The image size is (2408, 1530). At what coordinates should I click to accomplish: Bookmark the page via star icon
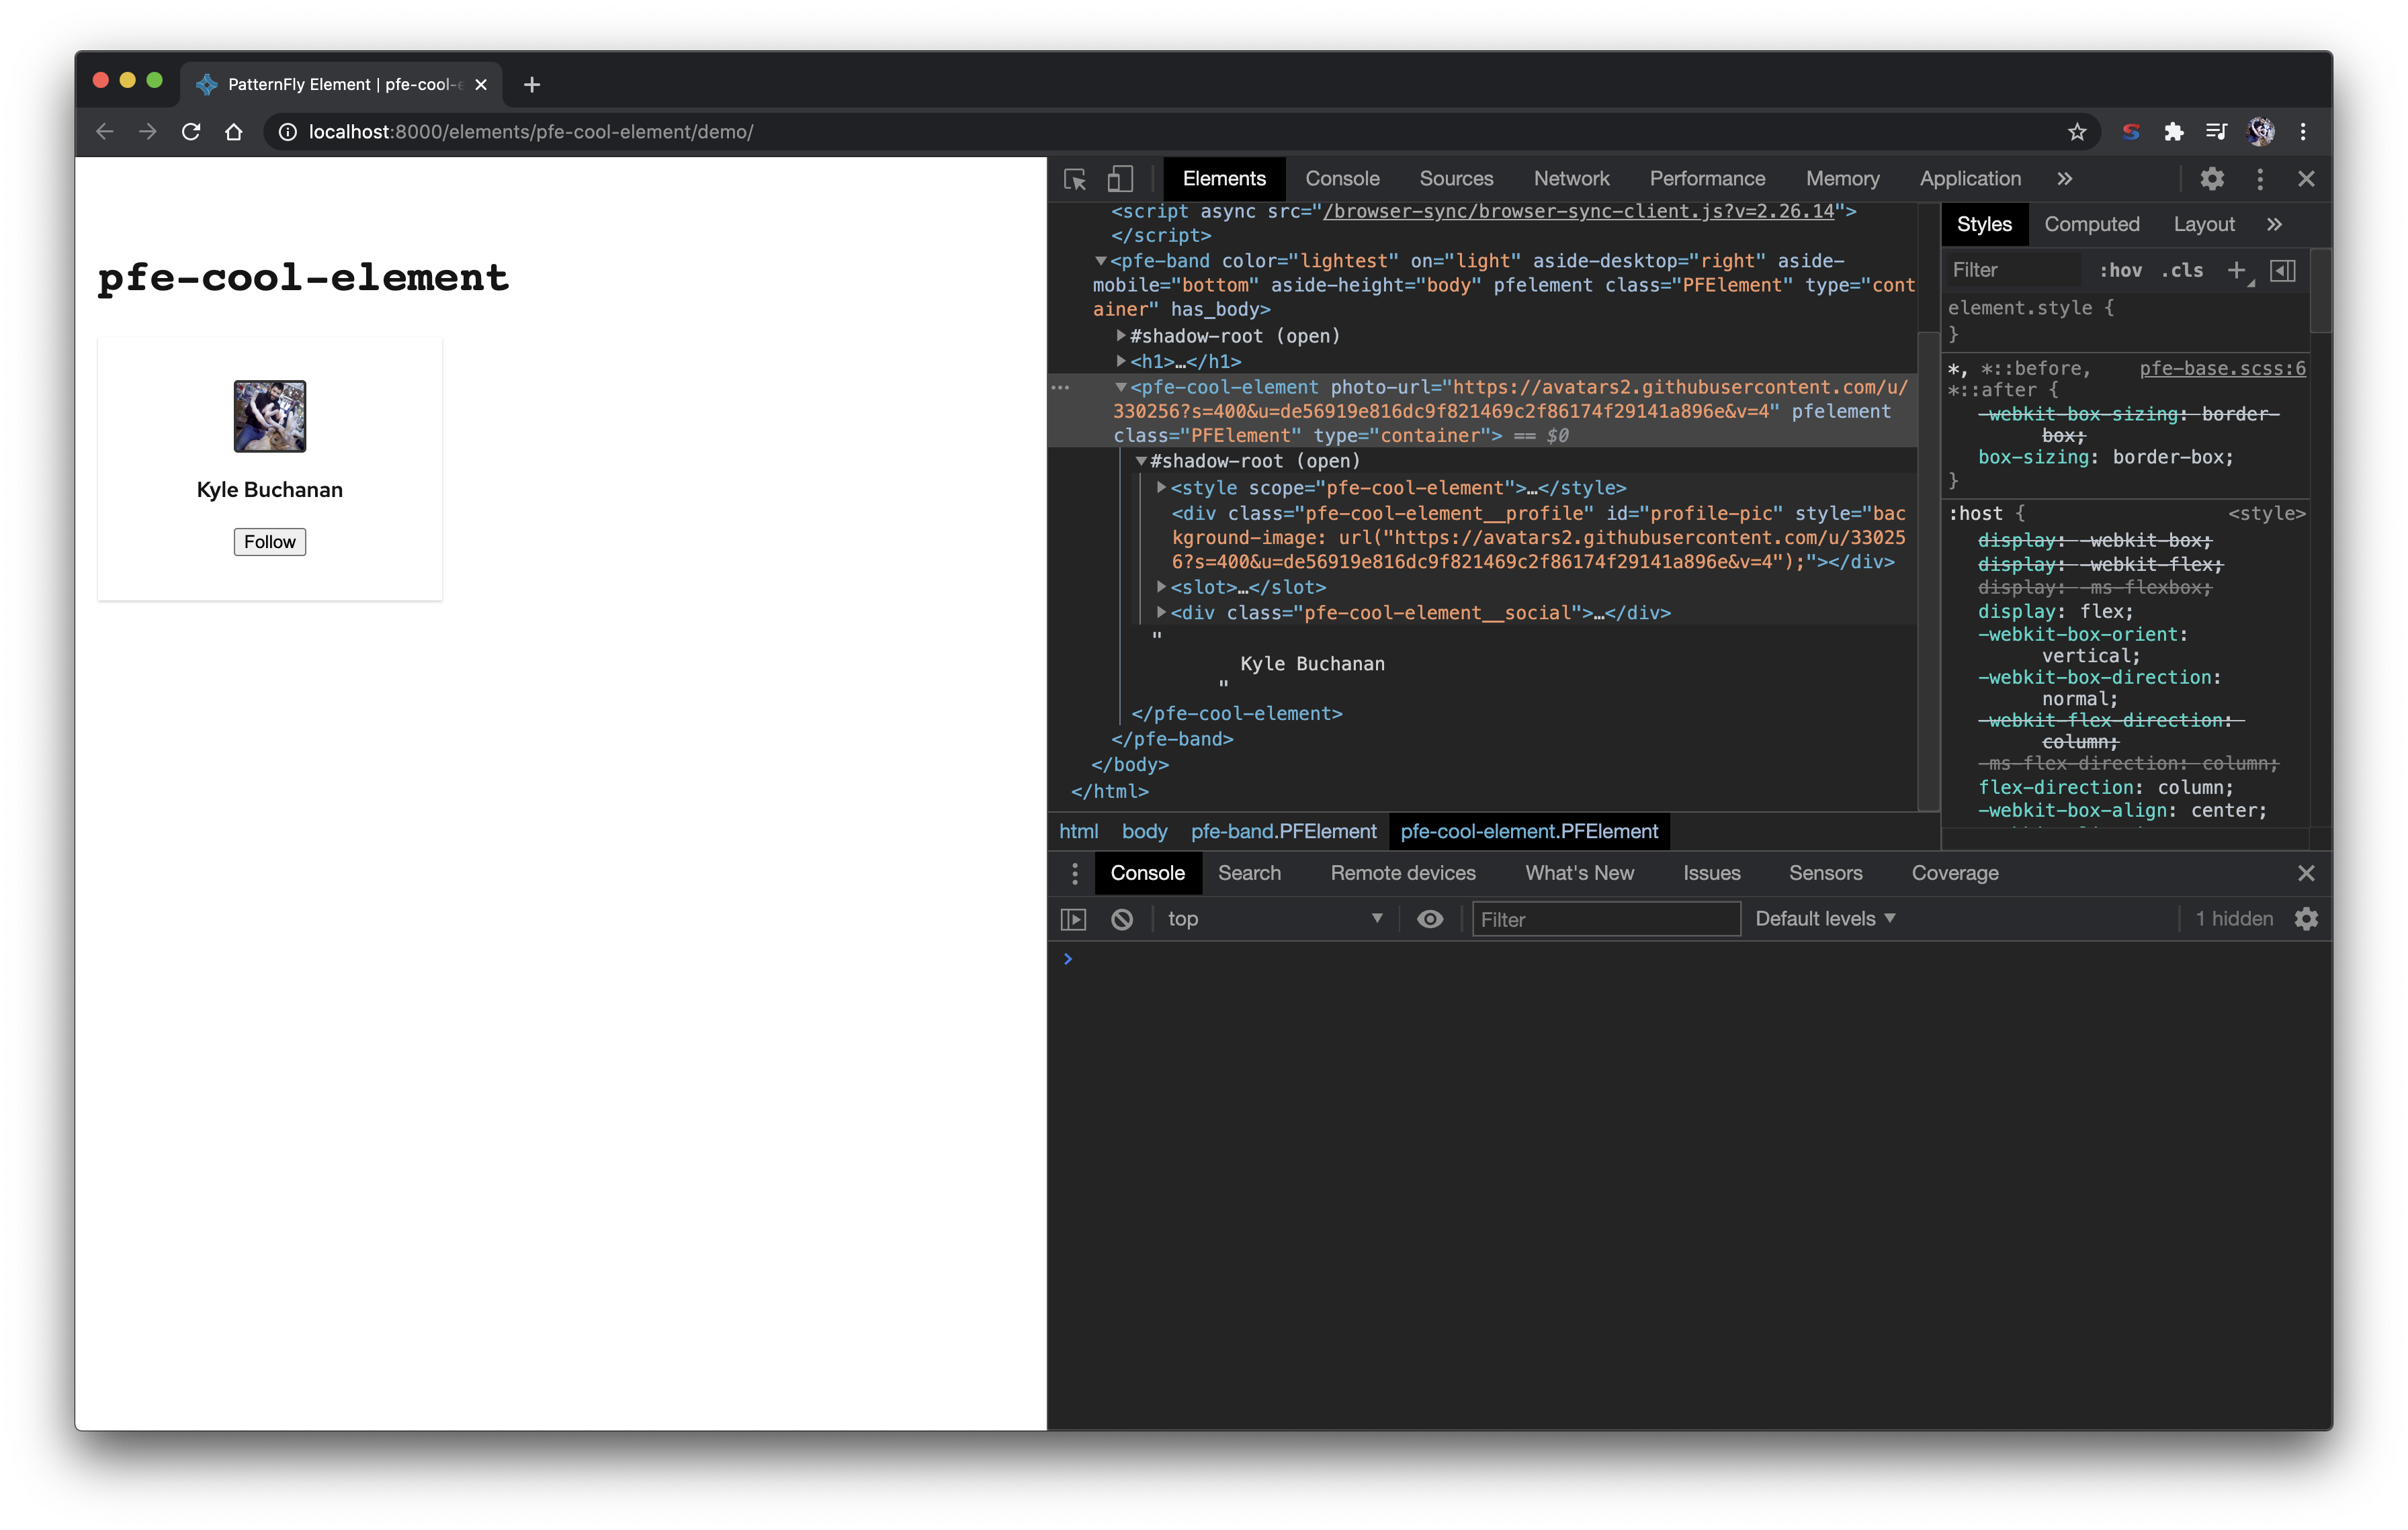[2078, 131]
